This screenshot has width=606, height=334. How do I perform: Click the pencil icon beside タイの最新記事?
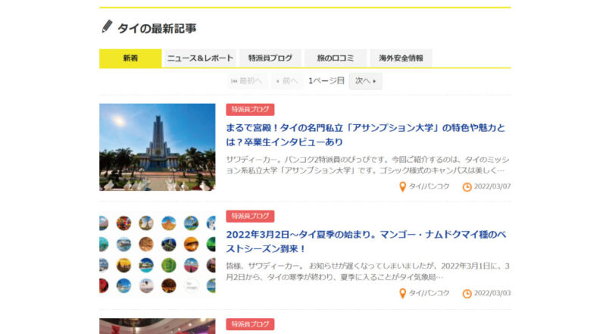pyautogui.click(x=107, y=27)
